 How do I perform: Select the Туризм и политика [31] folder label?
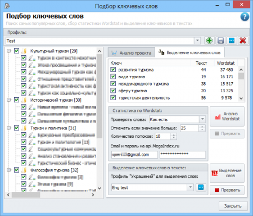point(53,128)
